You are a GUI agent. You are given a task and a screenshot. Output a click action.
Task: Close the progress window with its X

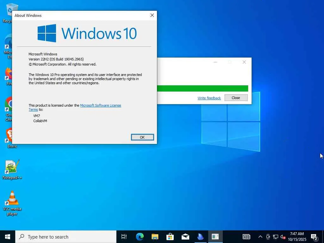coord(244,62)
